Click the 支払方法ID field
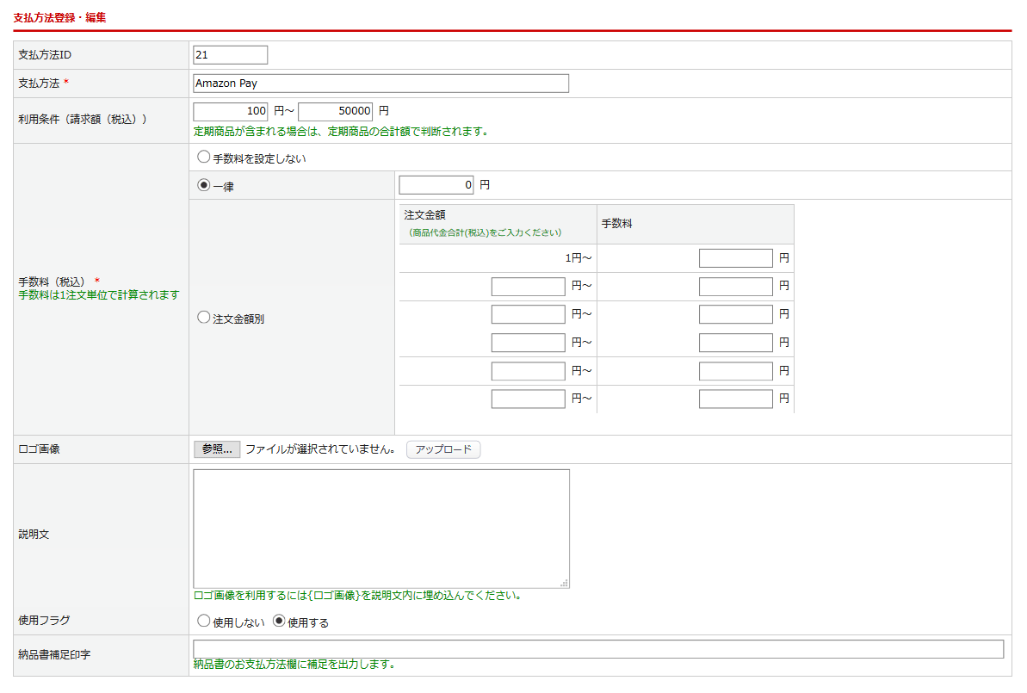 tap(231, 55)
